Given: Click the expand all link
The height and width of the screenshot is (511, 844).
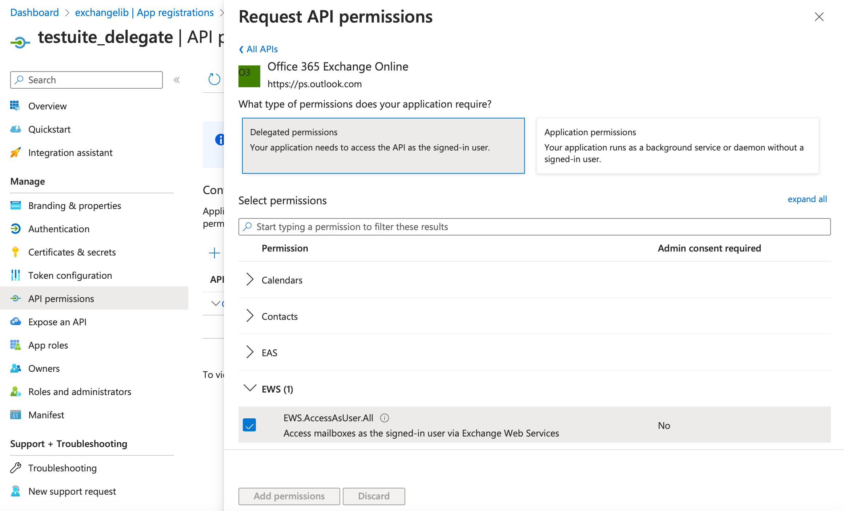Looking at the screenshot, I should 807,199.
